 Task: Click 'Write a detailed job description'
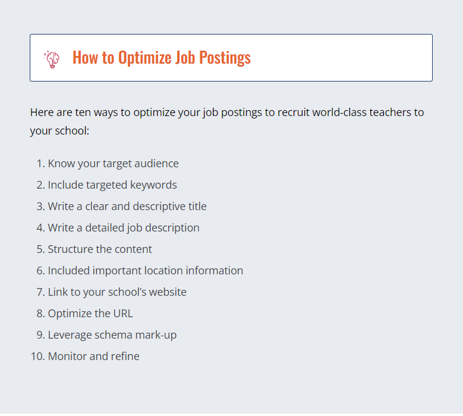click(x=124, y=228)
